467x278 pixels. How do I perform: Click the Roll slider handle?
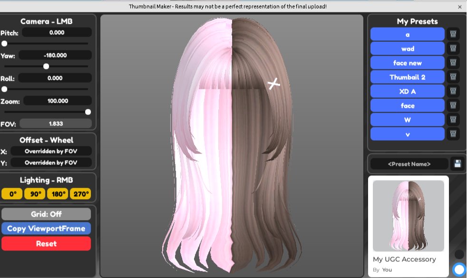coord(4,89)
